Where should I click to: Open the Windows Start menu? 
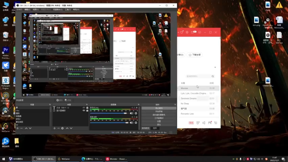[4, 159]
